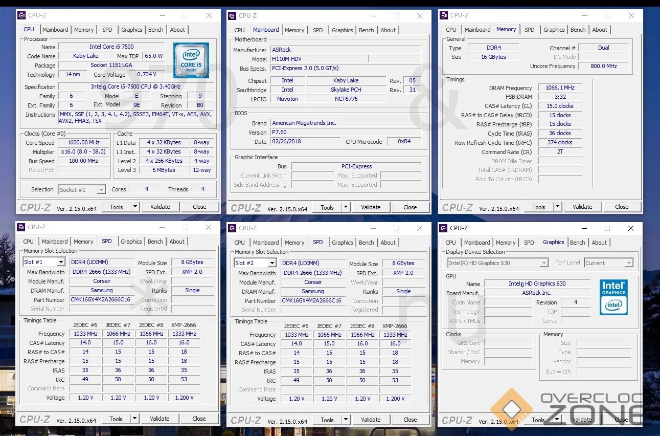
Task: Click Tools button in the Mainboard tab window
Action: [x=327, y=207]
